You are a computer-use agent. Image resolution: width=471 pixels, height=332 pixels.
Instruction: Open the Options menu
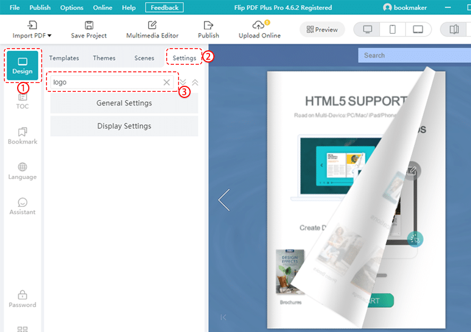point(72,8)
